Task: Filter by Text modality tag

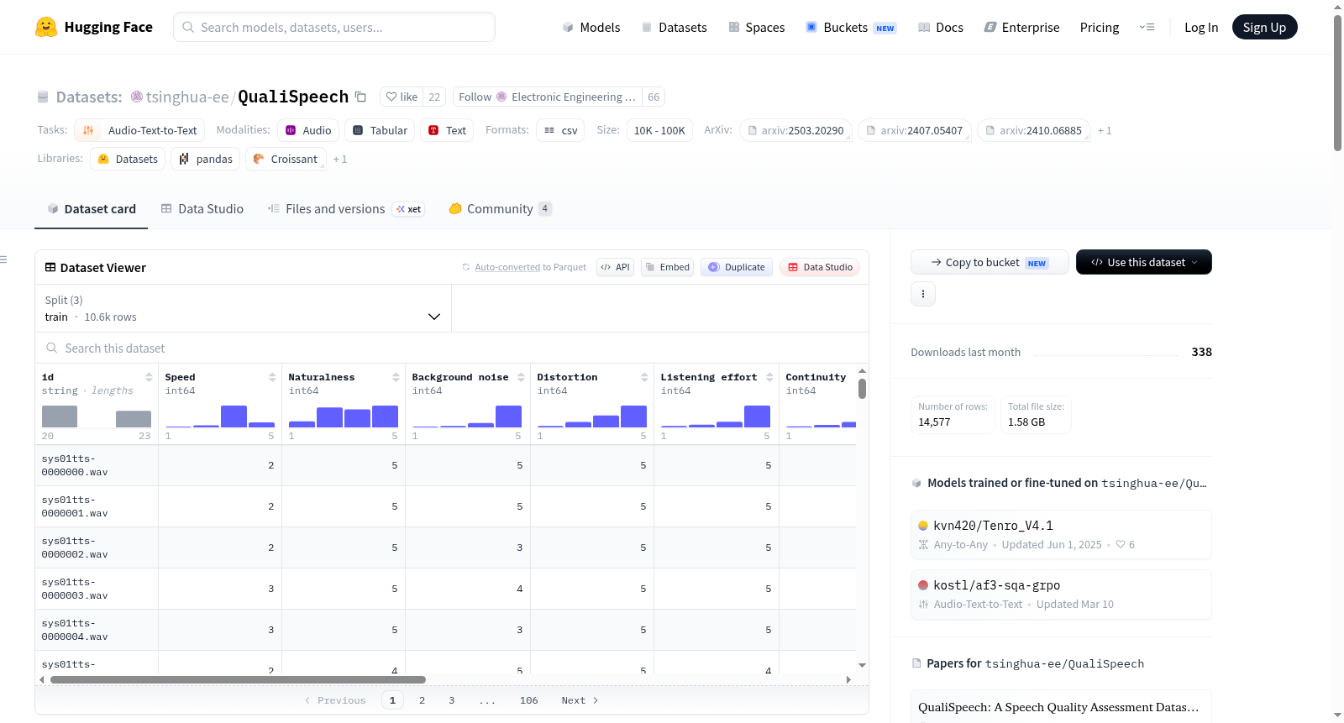Action: click(x=447, y=130)
